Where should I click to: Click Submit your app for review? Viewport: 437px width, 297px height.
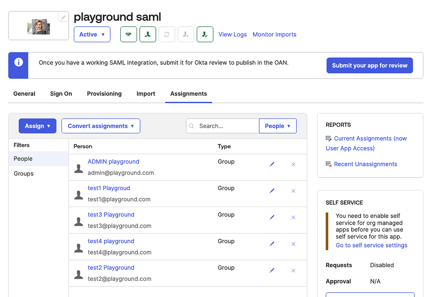click(370, 66)
